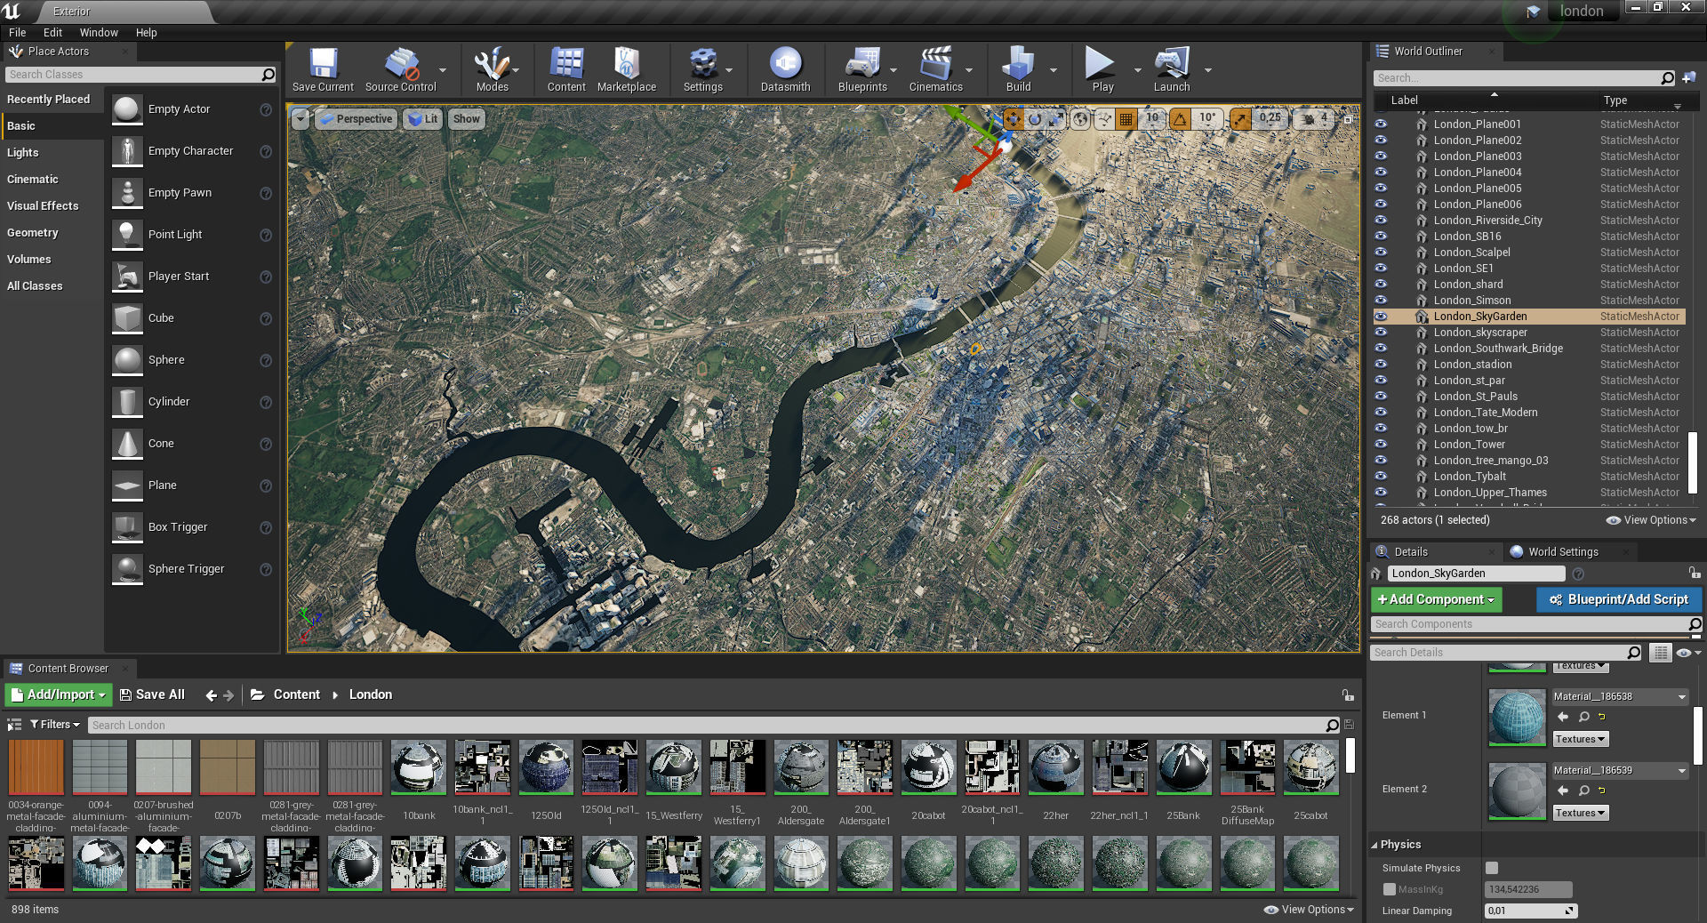Select the Geometry category in Place Actors
1707x923 pixels.
(33, 233)
